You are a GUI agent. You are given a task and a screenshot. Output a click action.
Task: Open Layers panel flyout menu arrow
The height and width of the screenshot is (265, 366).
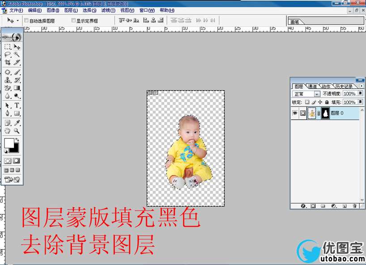pos(362,86)
